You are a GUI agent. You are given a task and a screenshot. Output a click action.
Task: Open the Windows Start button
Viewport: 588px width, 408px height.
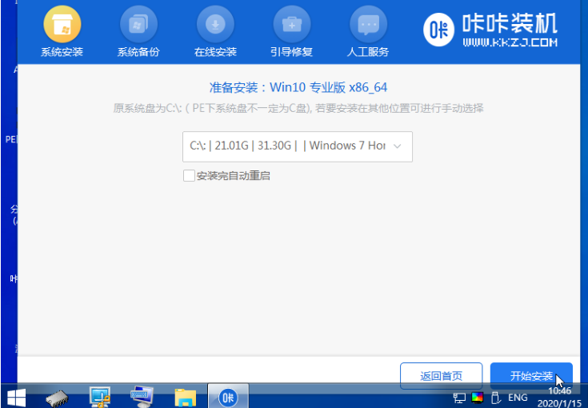pos(16,398)
